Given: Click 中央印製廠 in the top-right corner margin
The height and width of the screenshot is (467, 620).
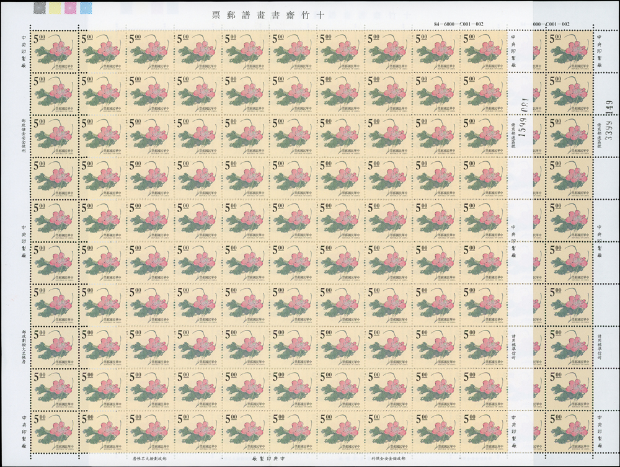Looking at the screenshot, I should tap(599, 51).
